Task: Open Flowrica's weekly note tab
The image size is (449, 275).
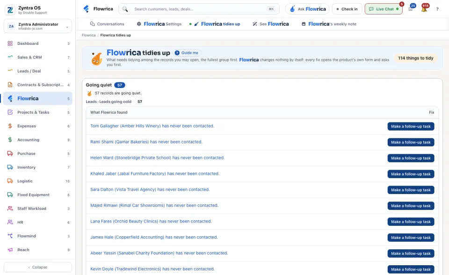Action: 329,24
